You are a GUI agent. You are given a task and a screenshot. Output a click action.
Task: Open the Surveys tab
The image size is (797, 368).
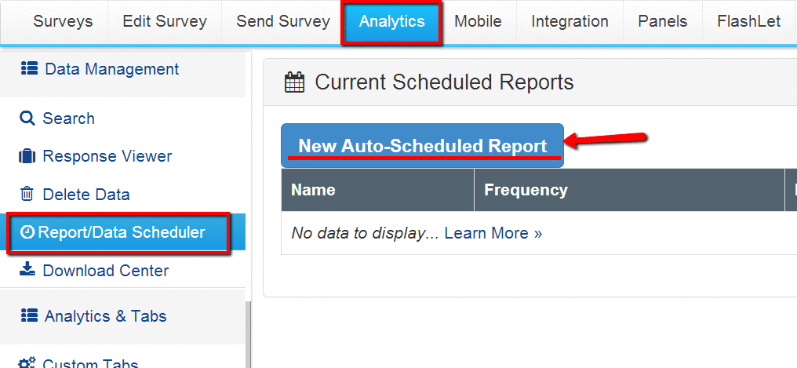(61, 22)
